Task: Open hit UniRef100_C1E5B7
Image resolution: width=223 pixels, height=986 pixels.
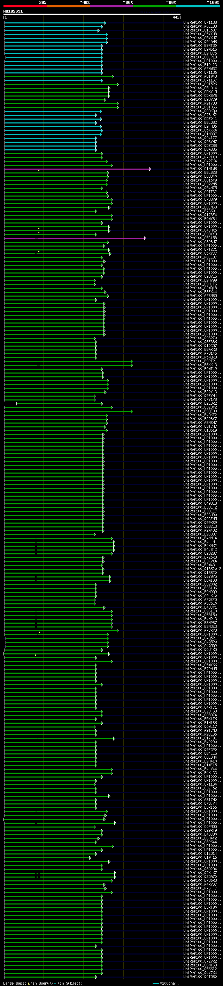Action: (200, 30)
